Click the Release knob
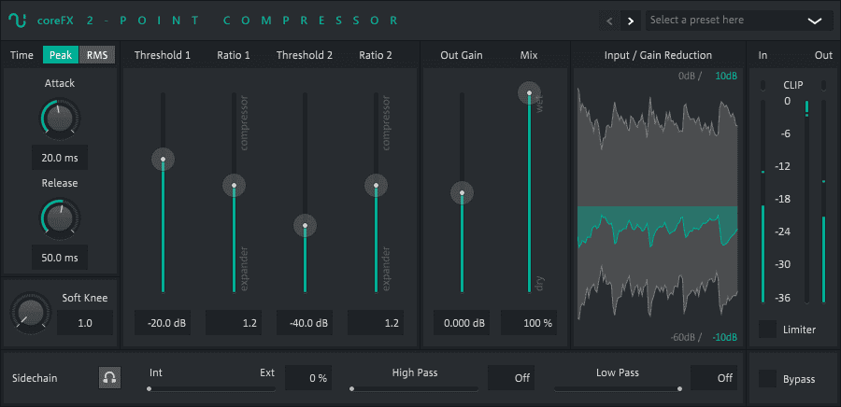 tap(59, 218)
